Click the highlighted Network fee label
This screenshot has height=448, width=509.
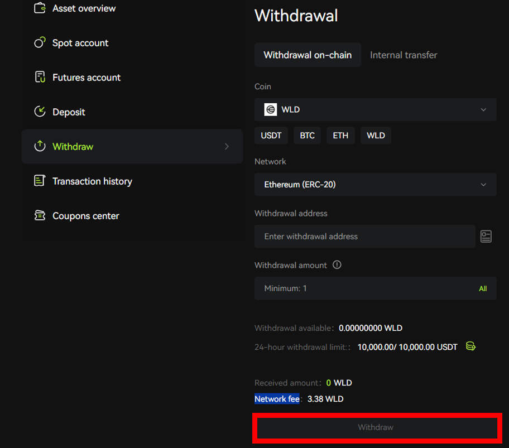point(277,399)
